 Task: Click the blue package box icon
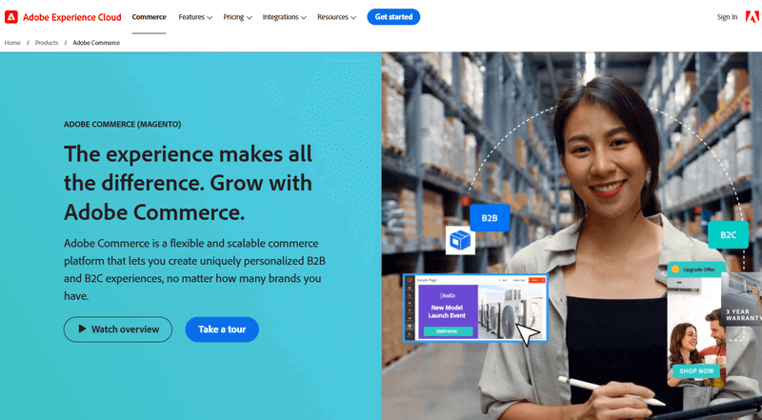click(x=460, y=240)
